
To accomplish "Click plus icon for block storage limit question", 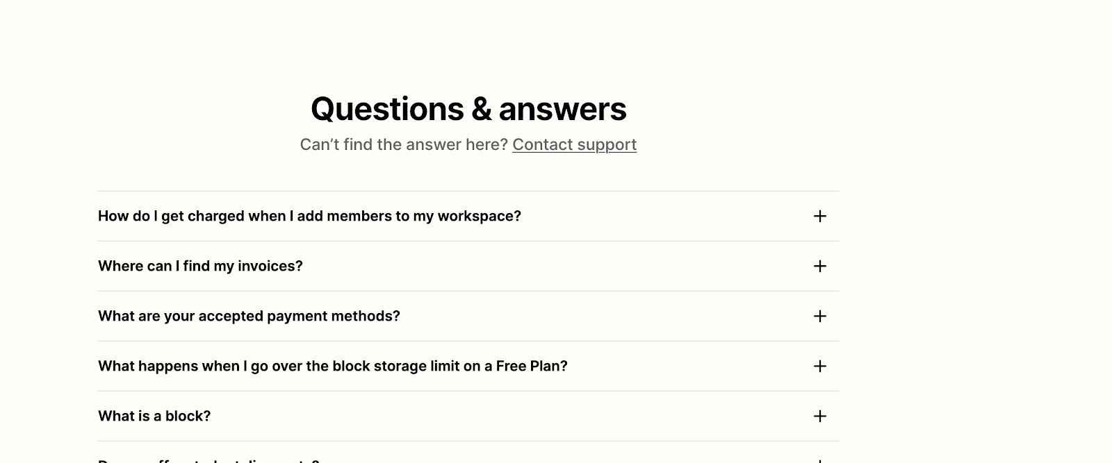I will [x=820, y=367].
